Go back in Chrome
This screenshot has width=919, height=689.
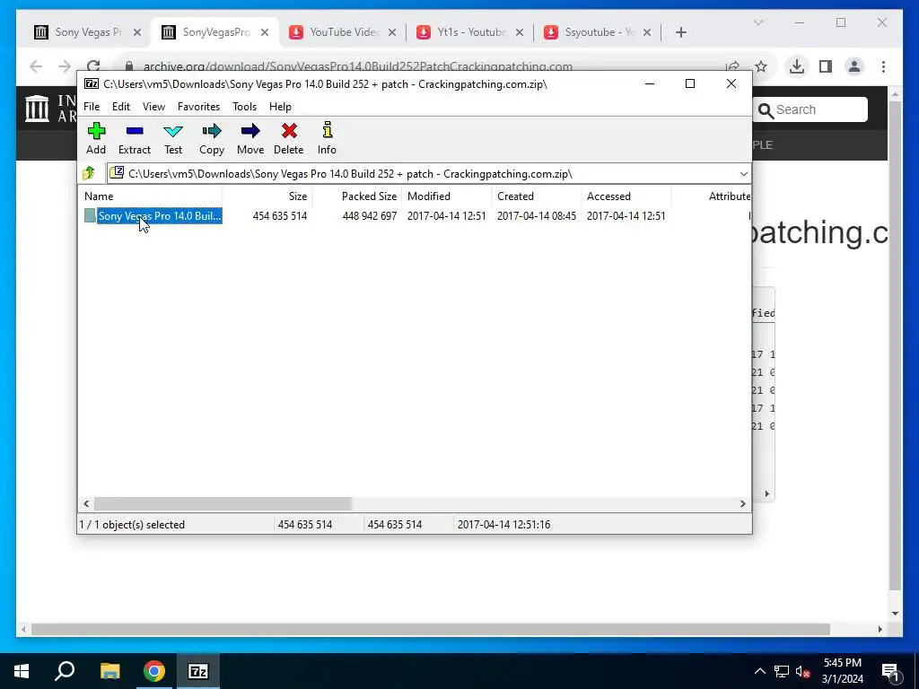click(36, 66)
